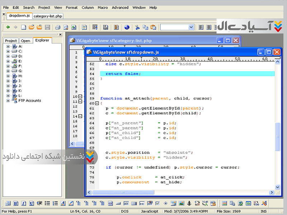Click the Print icon in toolbar
Screen dimensions: 287x215
pyautogui.click(x=57, y=27)
